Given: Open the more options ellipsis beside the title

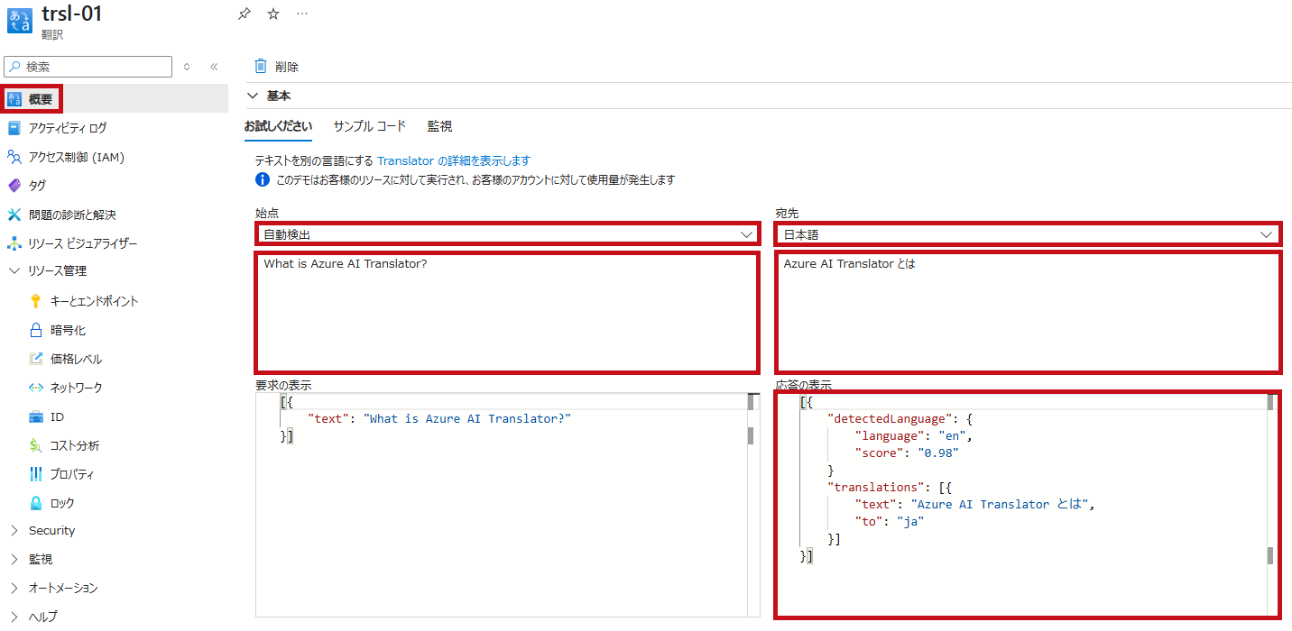Looking at the screenshot, I should click(302, 14).
